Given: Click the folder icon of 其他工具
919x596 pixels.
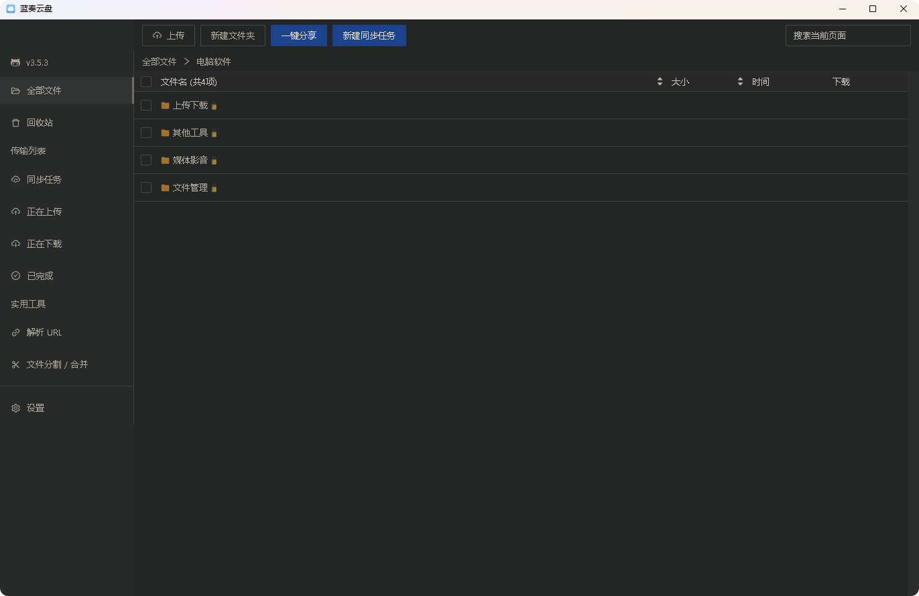Looking at the screenshot, I should pyautogui.click(x=165, y=133).
